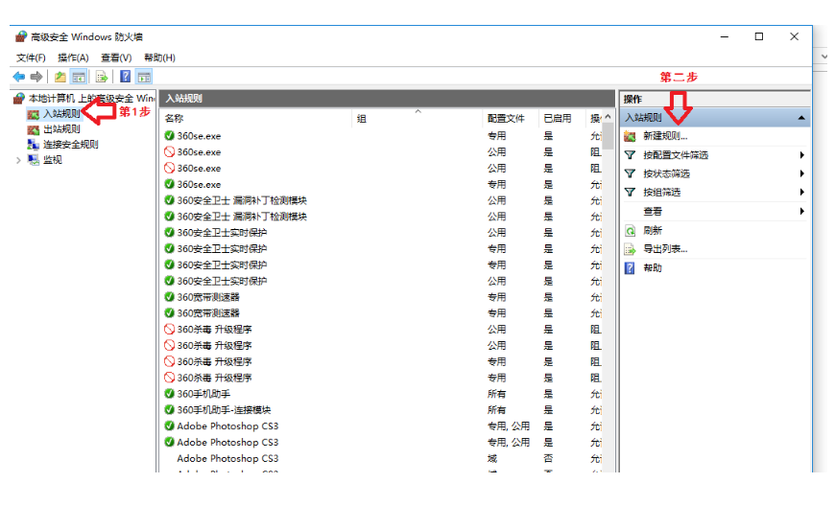
Task: Click the rules list scroll-up arrow
Action: click(x=608, y=117)
